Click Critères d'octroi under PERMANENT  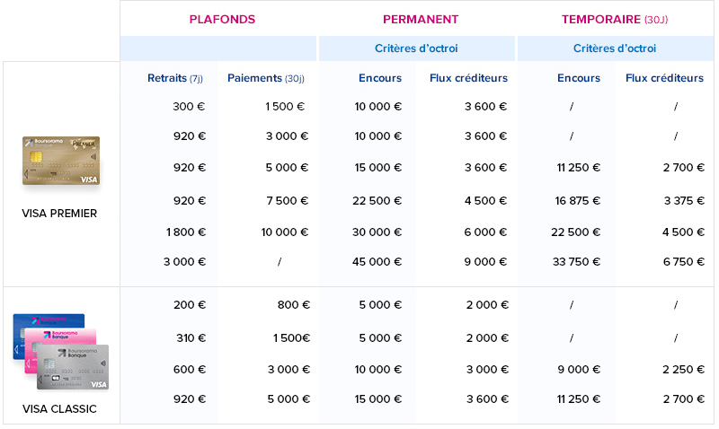coord(416,48)
